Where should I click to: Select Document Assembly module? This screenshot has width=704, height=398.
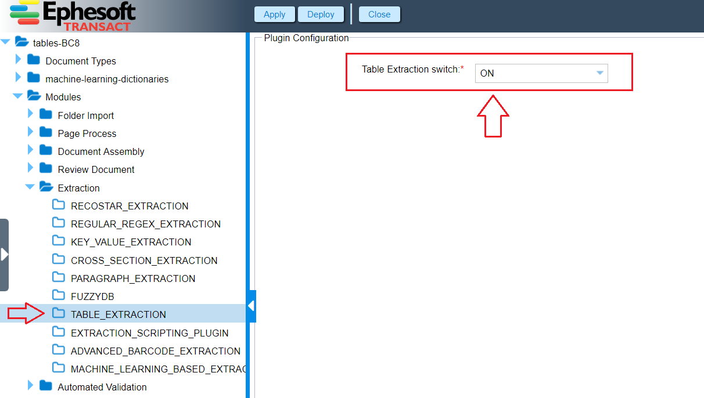pyautogui.click(x=101, y=151)
